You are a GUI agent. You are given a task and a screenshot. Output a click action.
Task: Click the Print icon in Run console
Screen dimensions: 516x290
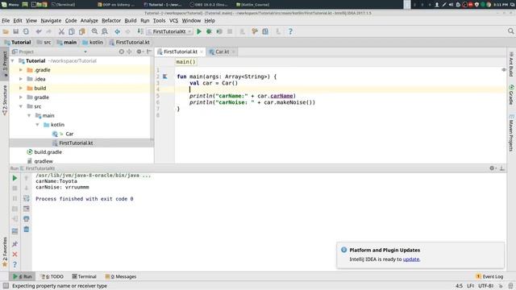click(x=27, y=218)
